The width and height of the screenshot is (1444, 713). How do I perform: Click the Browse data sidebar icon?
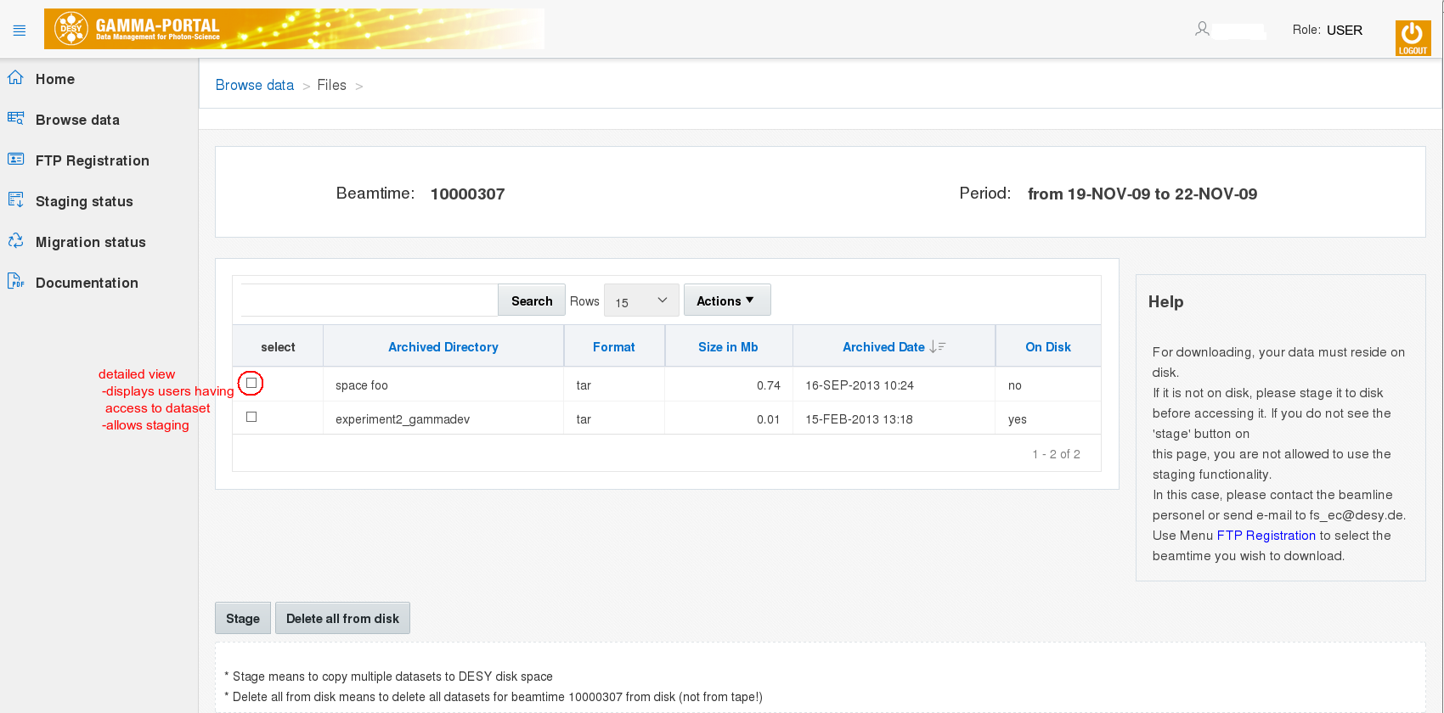click(15, 119)
